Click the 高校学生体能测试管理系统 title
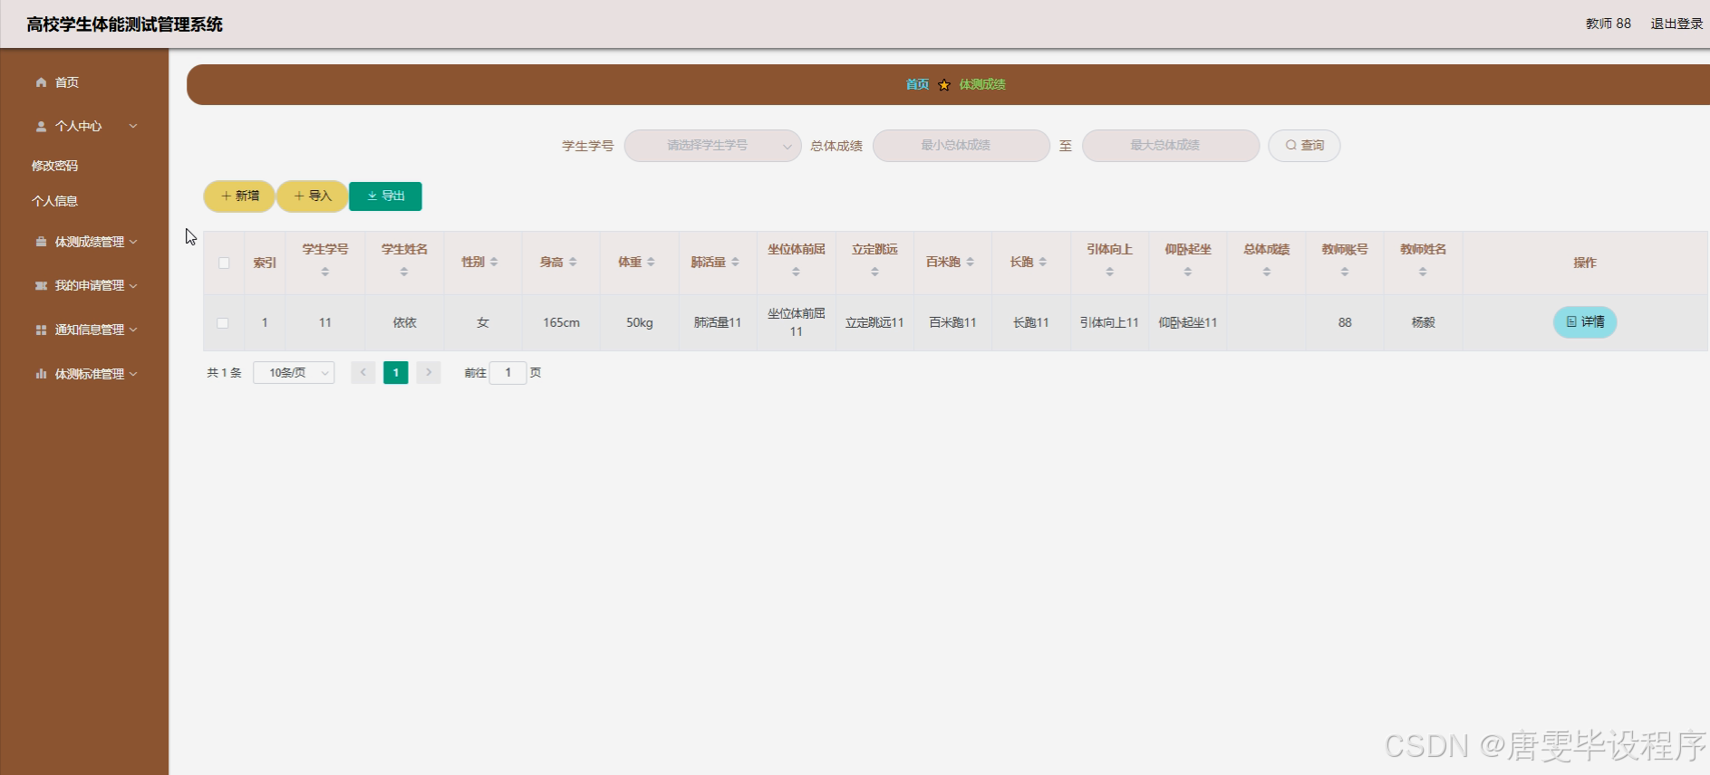1710x775 pixels. [x=124, y=24]
